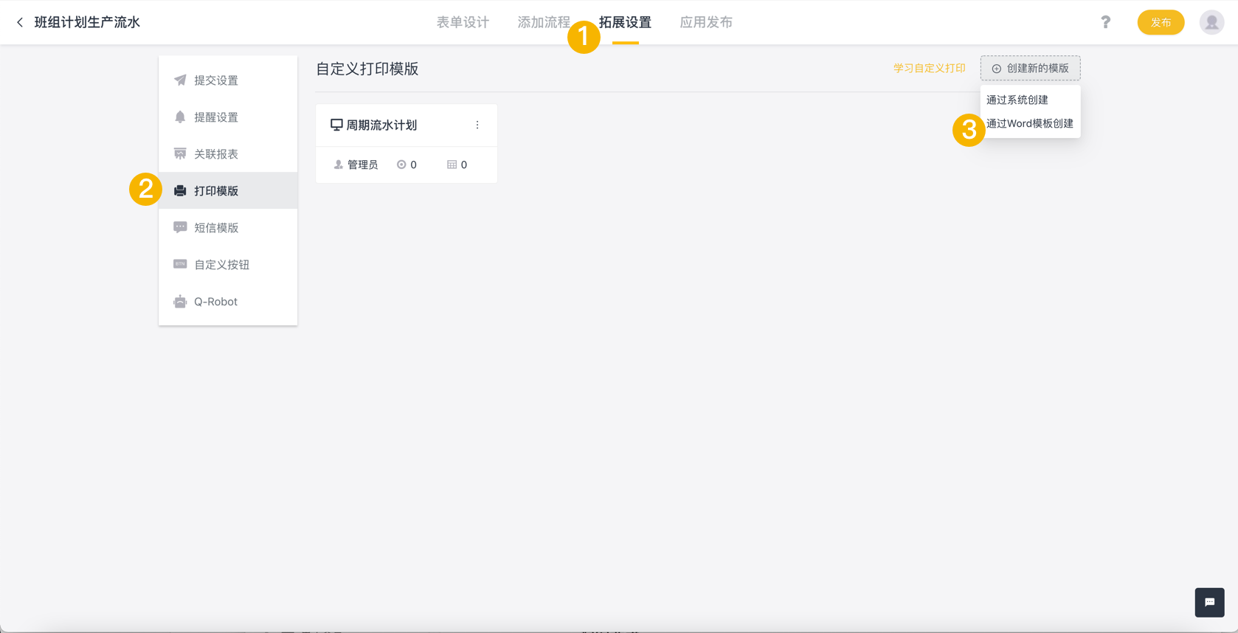Open the three-dot menu on 周期流水计划 card
The width and height of the screenshot is (1238, 633).
[x=477, y=125]
